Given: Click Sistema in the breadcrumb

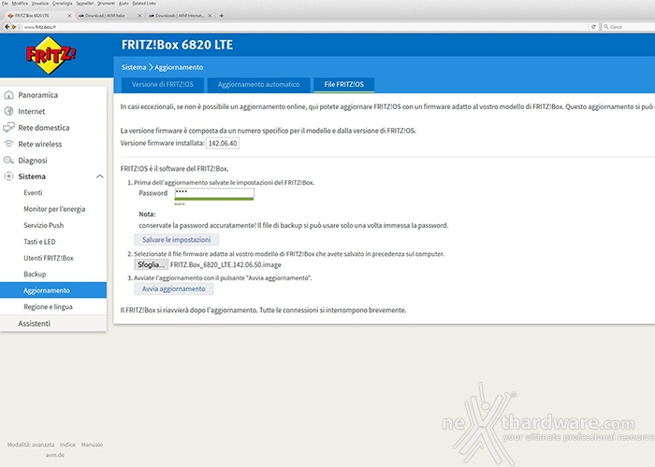Looking at the screenshot, I should (x=134, y=67).
